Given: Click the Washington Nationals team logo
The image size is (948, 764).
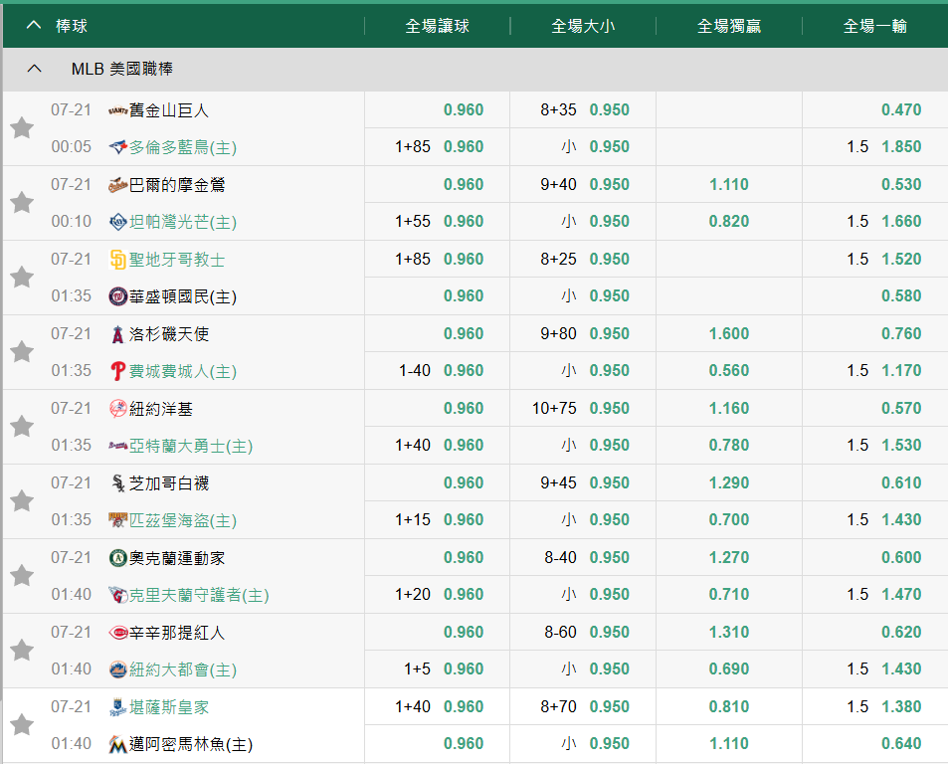Looking at the screenshot, I should coord(118,296).
